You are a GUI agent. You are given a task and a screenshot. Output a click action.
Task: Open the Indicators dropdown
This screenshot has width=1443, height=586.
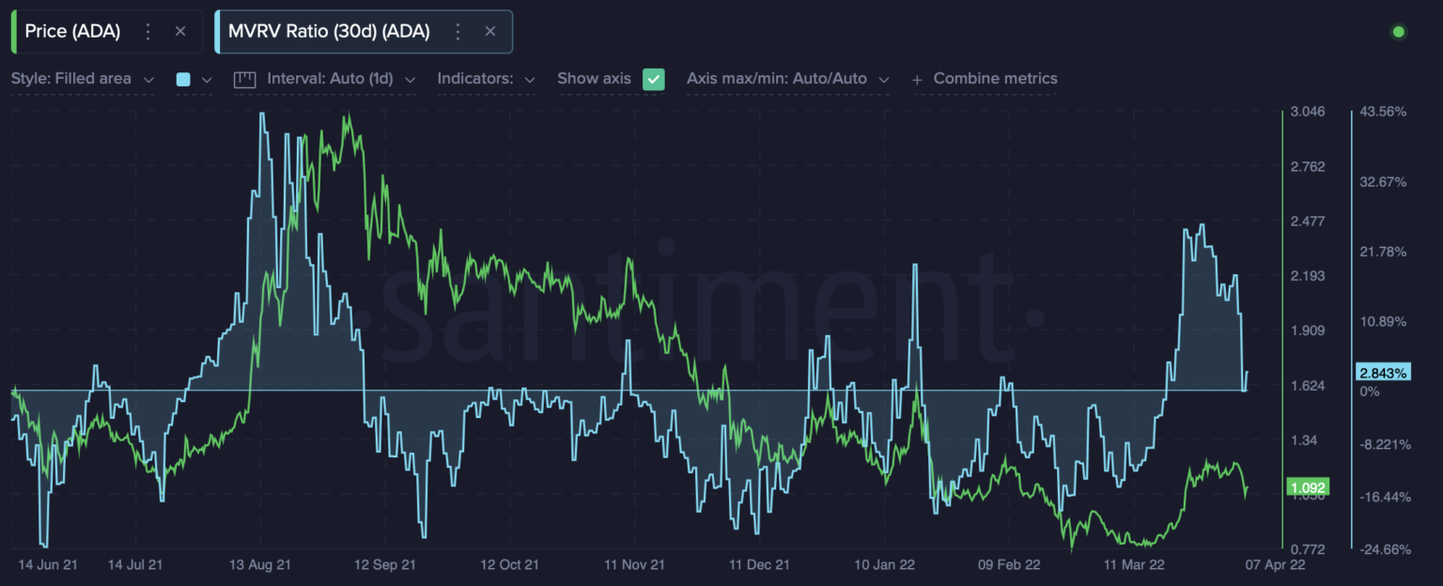coord(486,79)
